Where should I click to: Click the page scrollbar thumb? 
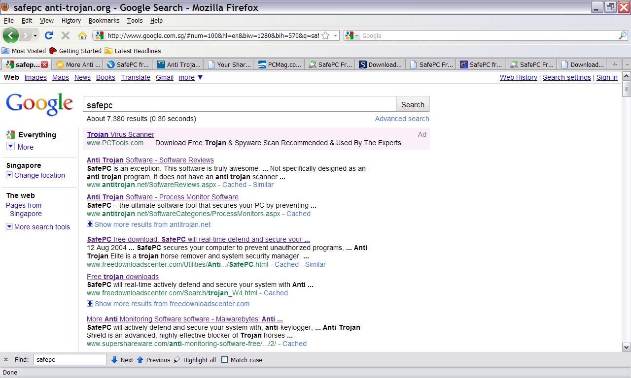(627, 89)
